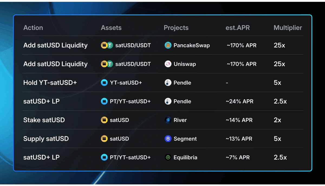325x186 pixels.
Task: Click the Stake satUSD action
Action: (x=44, y=120)
